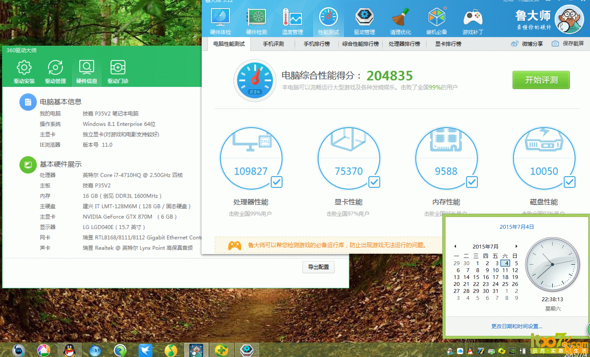The image size is (590, 357).
Task: Click the total score 204835
Action: (x=390, y=76)
